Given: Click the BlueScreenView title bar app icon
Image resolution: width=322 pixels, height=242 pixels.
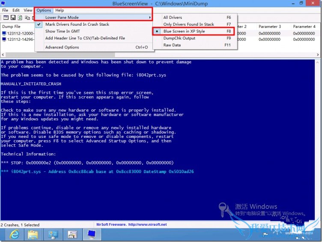Looking at the screenshot, I should pos(3,3).
